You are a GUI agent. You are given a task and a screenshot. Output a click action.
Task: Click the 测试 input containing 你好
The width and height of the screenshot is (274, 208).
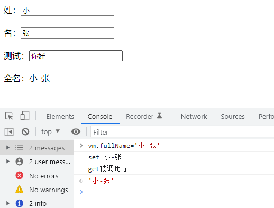click(x=76, y=56)
